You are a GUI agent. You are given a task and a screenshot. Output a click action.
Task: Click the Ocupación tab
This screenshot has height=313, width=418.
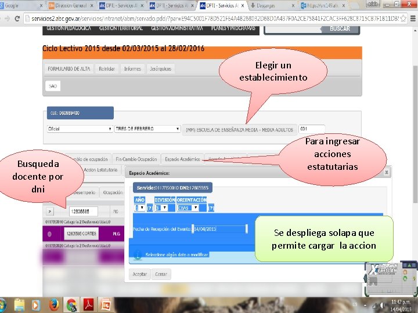(x=112, y=192)
